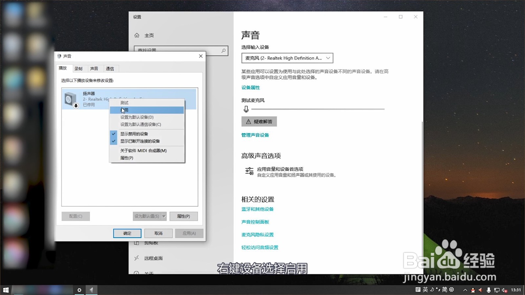Toggle simplified Chinese 简 indicator
The width and height of the screenshot is (525, 295).
445,289
